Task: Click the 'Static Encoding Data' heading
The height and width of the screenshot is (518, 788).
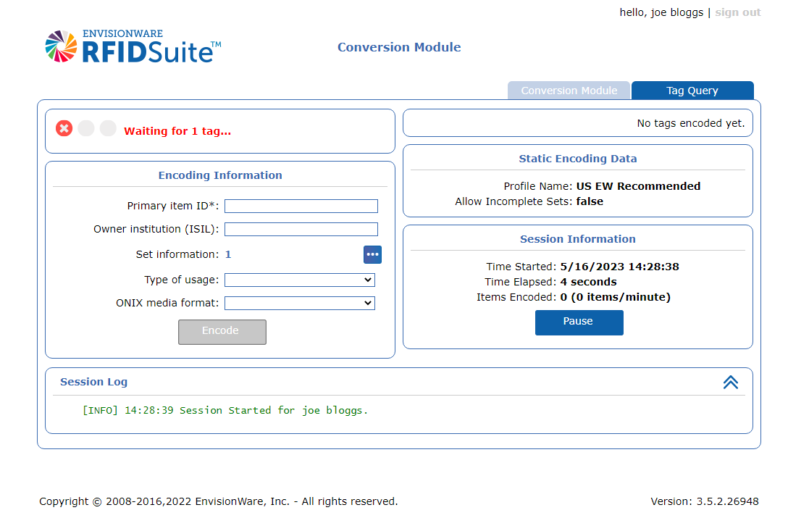Action: [578, 159]
